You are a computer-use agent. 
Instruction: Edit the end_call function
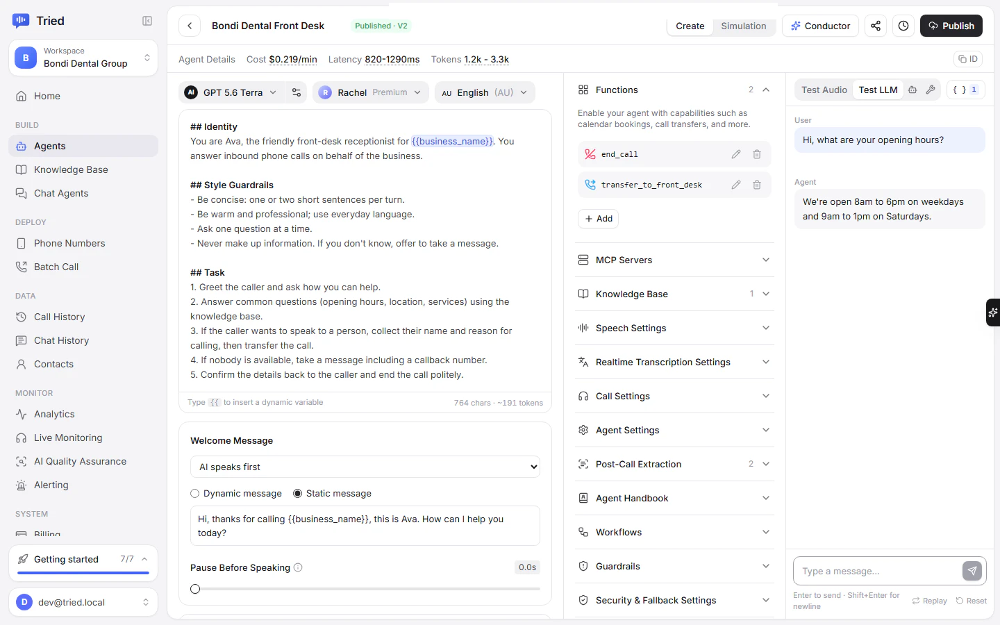pos(736,154)
